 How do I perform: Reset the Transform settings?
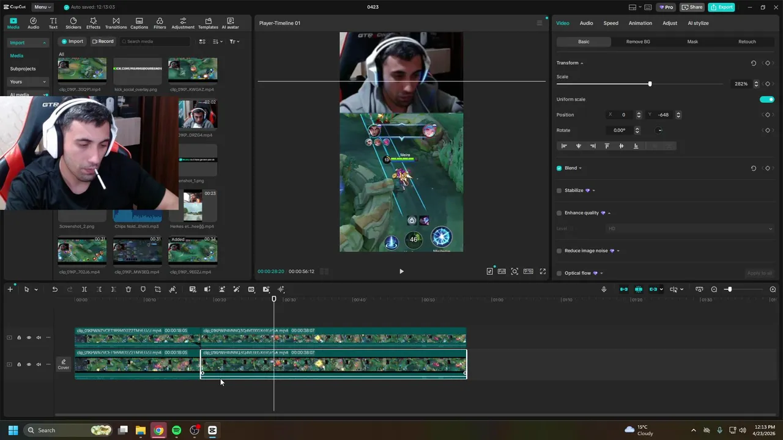(754, 63)
